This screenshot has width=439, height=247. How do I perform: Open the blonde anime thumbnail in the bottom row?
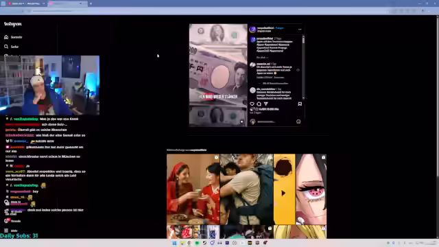click(300, 232)
